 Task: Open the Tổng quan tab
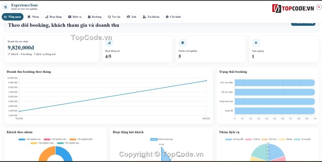[x=13, y=17]
